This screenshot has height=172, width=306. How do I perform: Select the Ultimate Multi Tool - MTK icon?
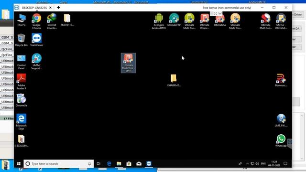(128, 63)
